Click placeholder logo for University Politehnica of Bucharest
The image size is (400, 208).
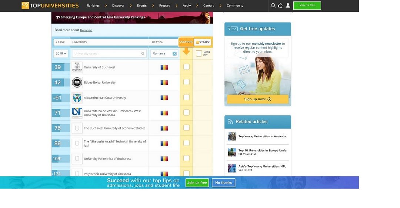(x=77, y=158)
